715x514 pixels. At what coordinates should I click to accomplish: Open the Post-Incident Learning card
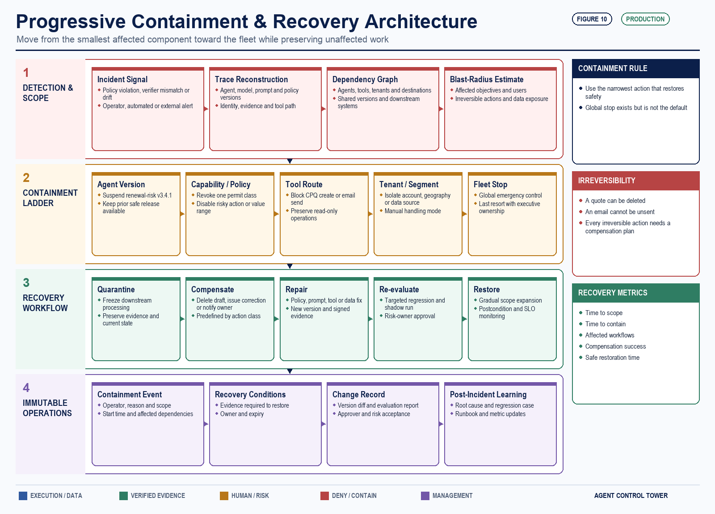(x=500, y=424)
